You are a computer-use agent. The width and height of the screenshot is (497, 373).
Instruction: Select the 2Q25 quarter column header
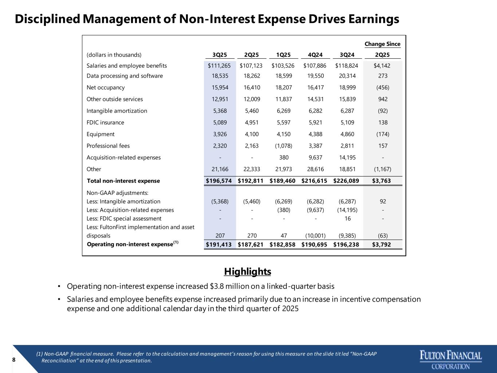click(x=251, y=55)
